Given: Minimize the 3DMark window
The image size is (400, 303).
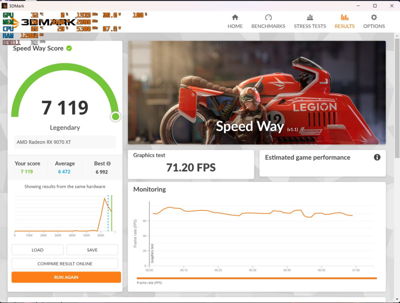Looking at the screenshot, I should 358,6.
